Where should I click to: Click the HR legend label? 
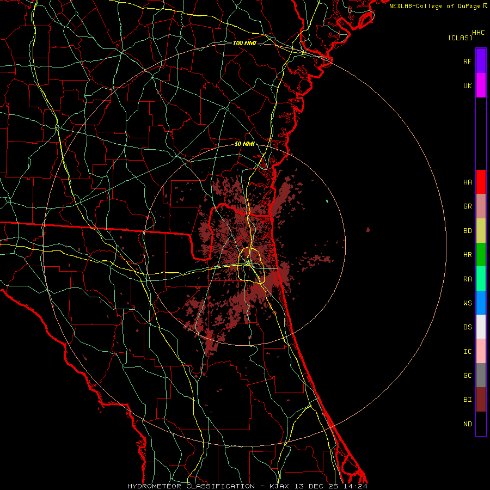coord(467,255)
